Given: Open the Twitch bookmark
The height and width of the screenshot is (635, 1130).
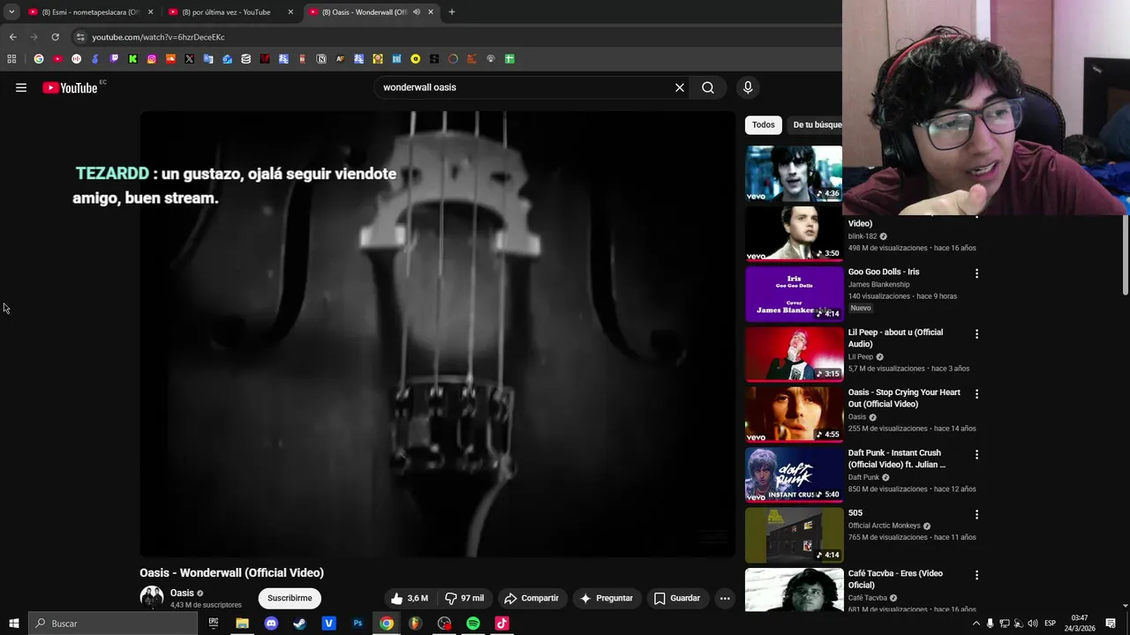Looking at the screenshot, I should tap(114, 59).
